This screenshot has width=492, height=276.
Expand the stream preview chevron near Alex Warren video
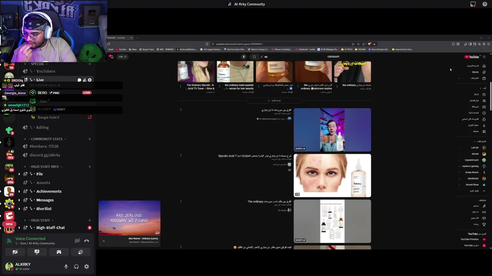tap(103, 241)
